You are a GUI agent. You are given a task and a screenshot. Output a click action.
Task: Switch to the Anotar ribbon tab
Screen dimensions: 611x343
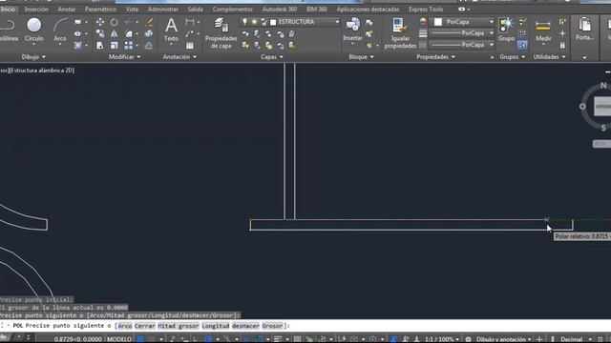point(67,9)
